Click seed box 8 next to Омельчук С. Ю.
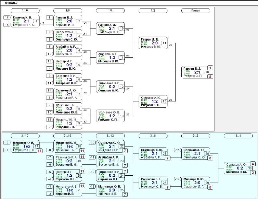Image resolution: width=258 pixels, height=199 pixels. (49, 39)
